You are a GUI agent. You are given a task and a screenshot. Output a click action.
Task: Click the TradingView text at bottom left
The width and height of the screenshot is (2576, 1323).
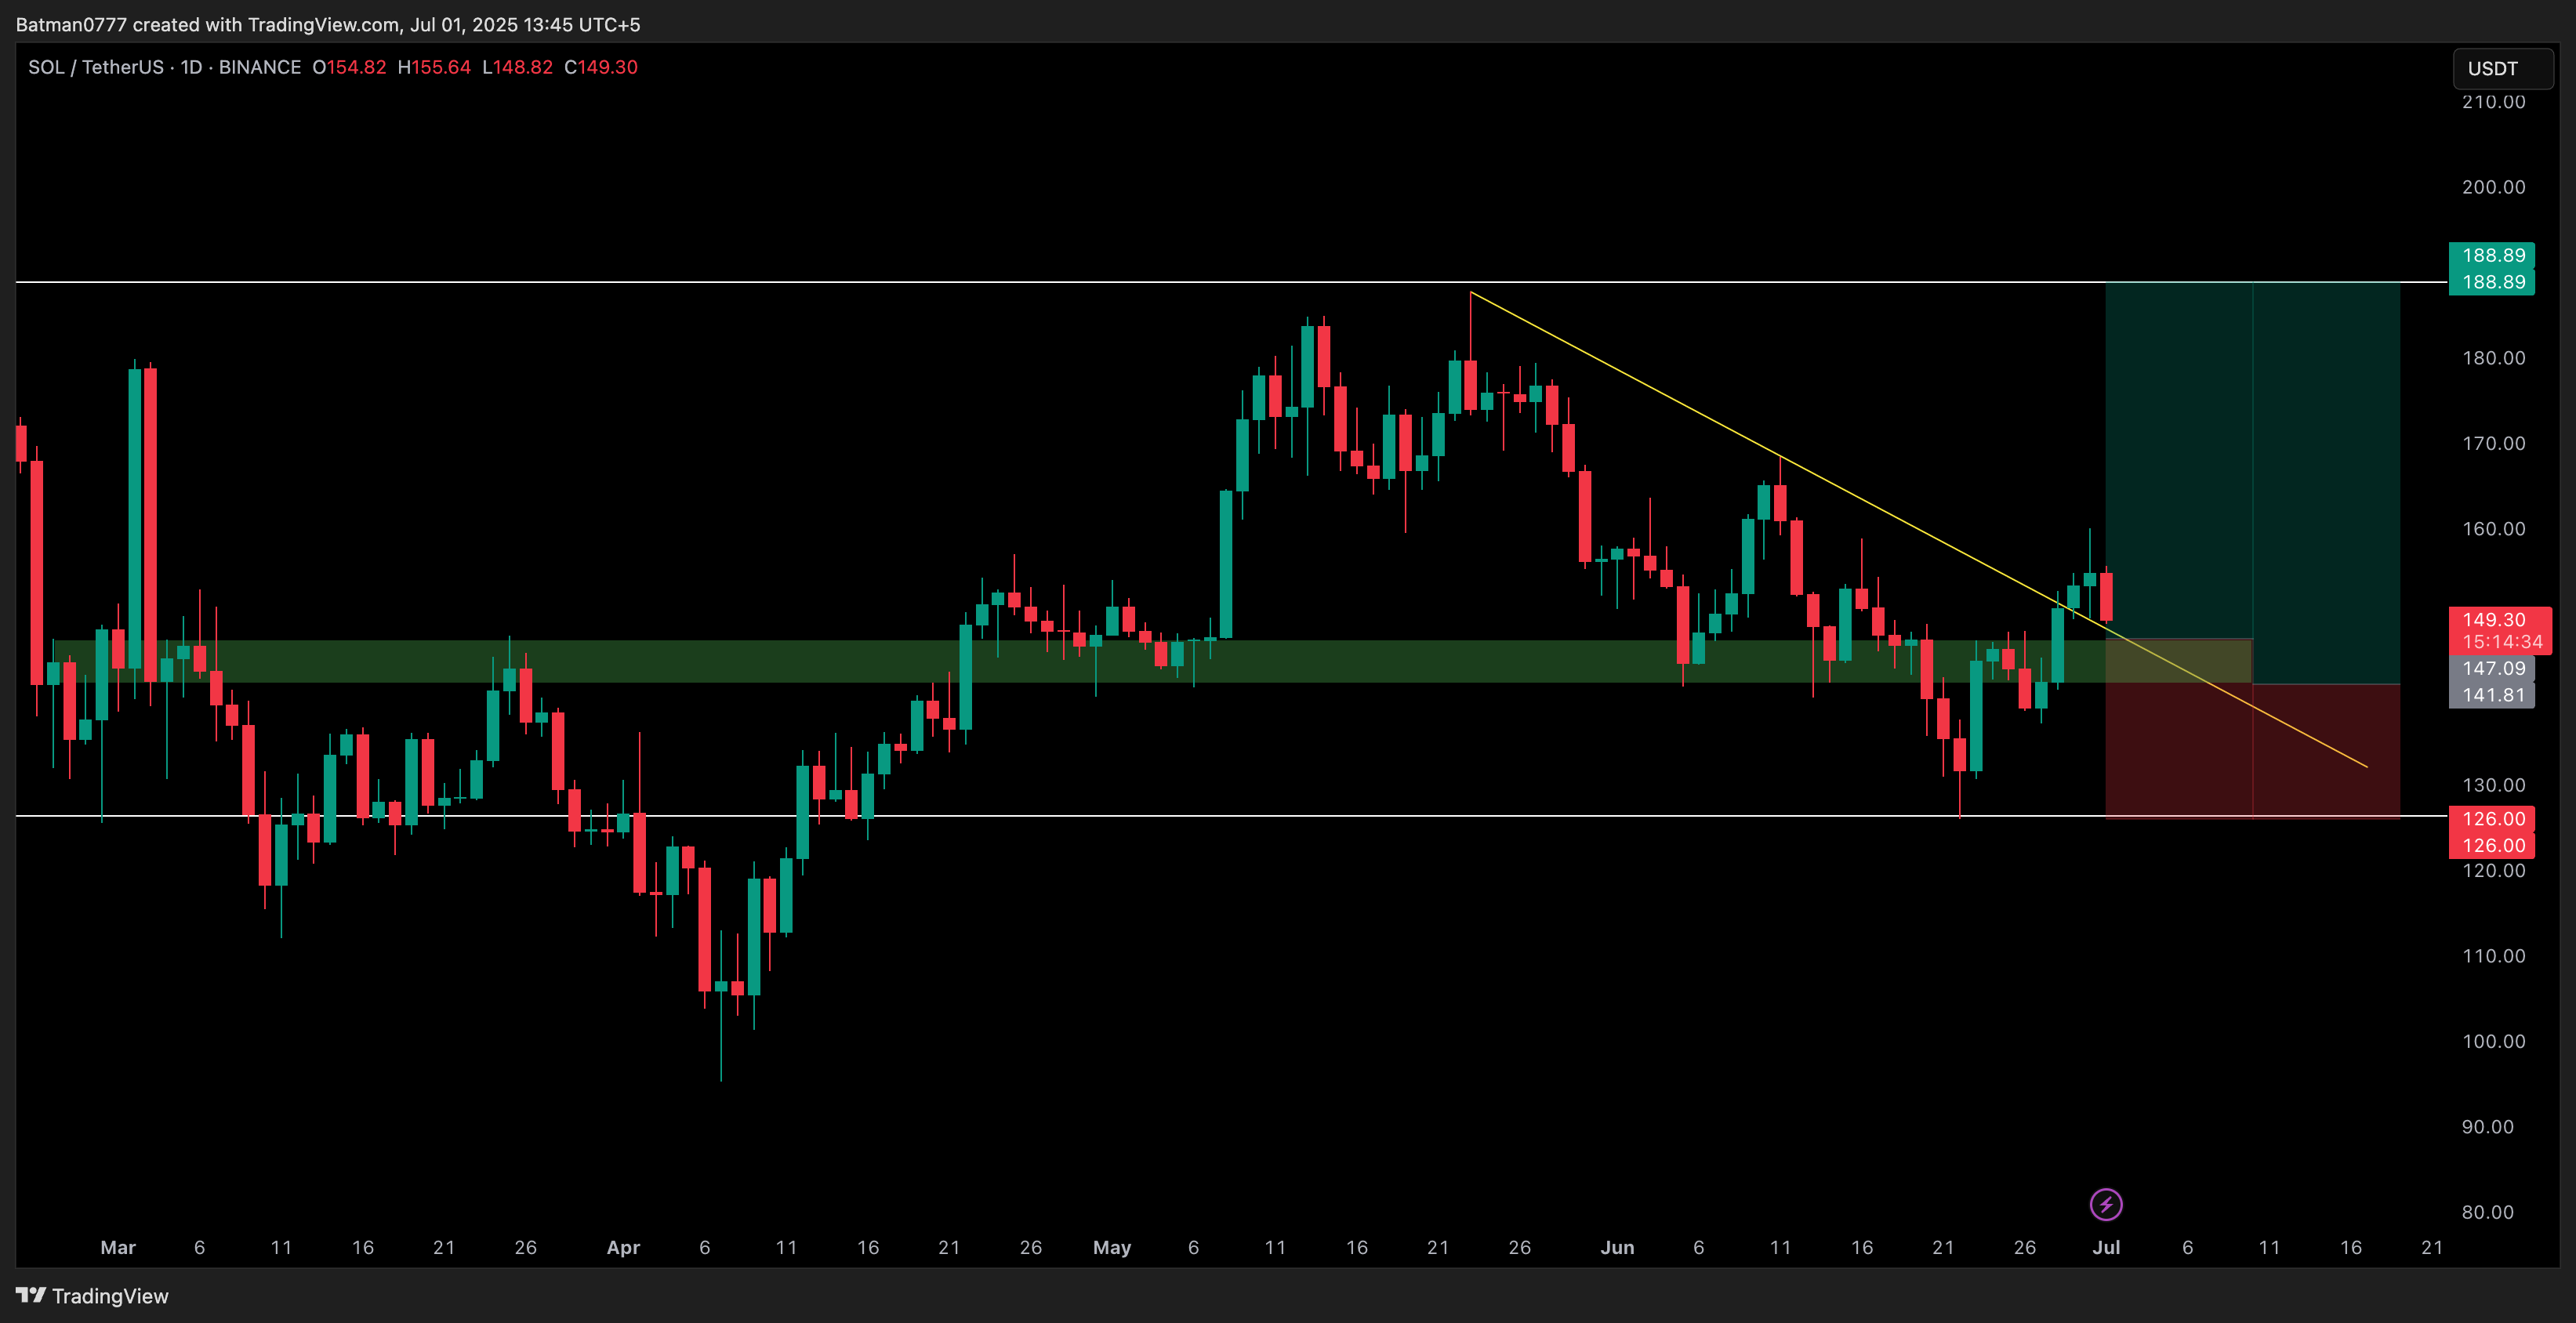point(110,1296)
